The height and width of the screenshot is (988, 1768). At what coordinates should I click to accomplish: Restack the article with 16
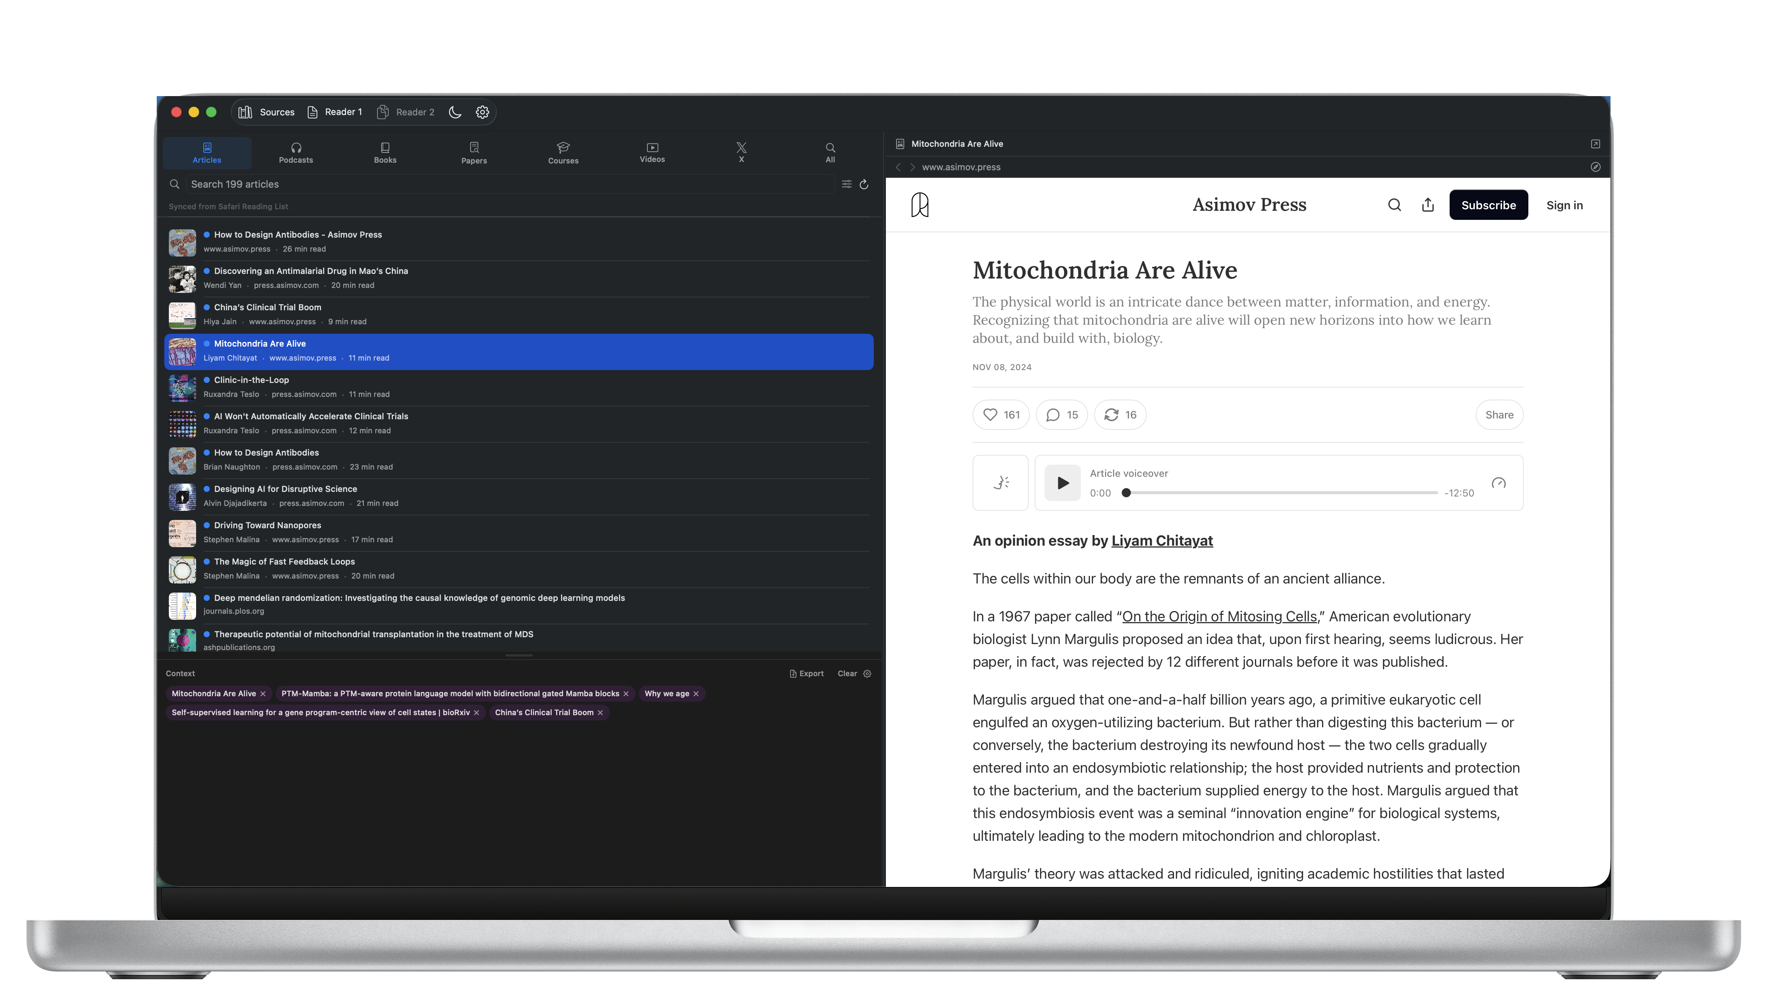click(x=1120, y=415)
